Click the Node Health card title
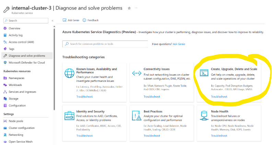This screenshot has height=145, width=272. click(x=220, y=111)
